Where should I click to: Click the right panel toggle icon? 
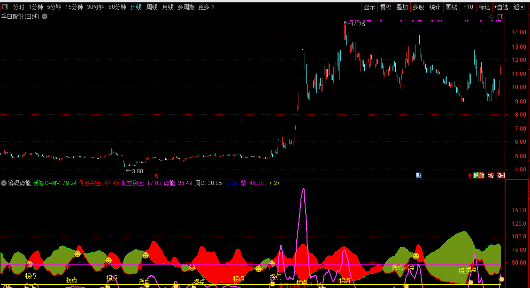[x=500, y=16]
